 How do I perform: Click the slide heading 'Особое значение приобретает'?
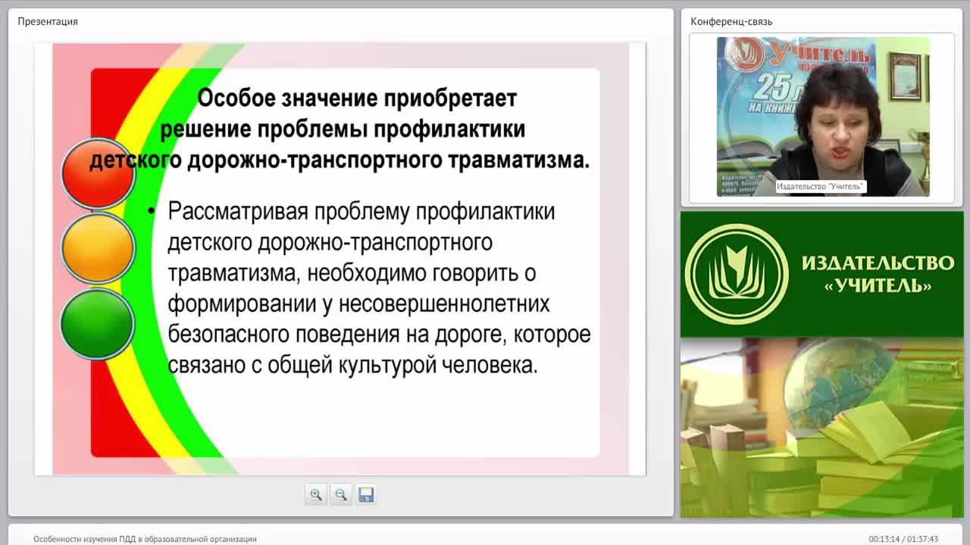[357, 98]
